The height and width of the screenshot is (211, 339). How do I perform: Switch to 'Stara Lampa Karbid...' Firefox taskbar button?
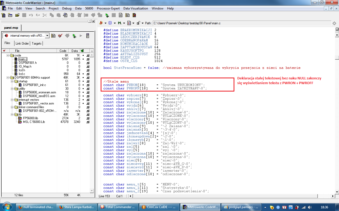(77, 207)
